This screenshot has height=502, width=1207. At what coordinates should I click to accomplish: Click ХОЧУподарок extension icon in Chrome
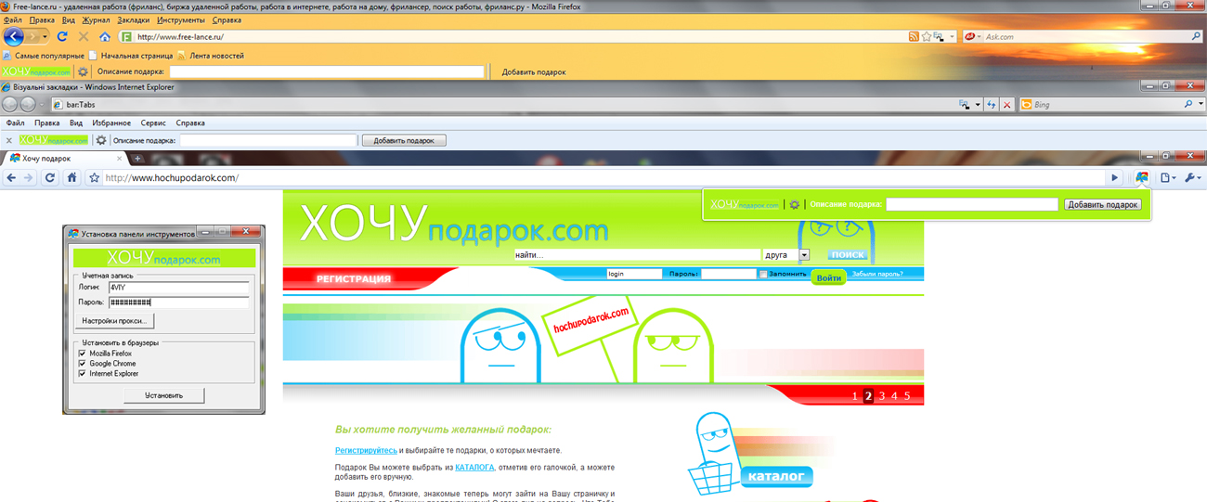pyautogui.click(x=1141, y=177)
